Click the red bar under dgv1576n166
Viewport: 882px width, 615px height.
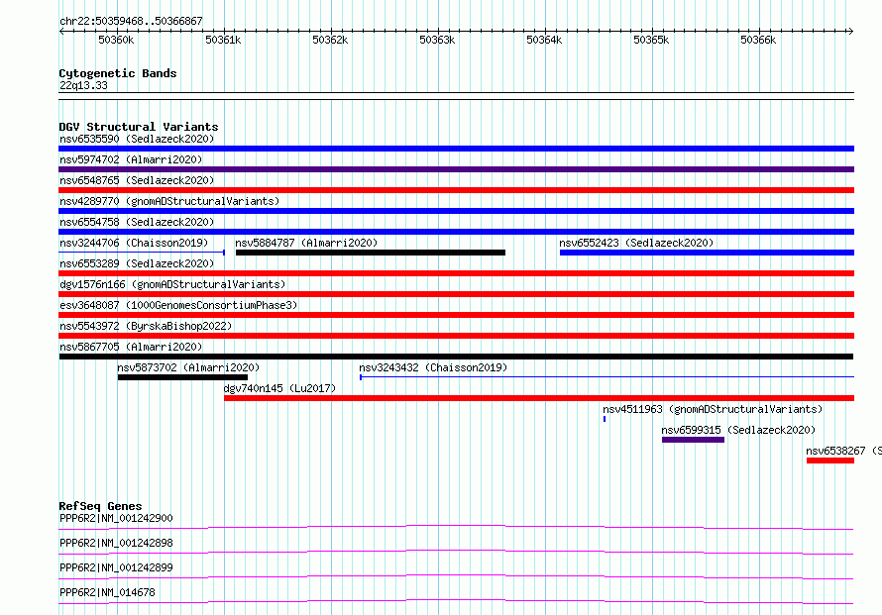[x=456, y=294]
